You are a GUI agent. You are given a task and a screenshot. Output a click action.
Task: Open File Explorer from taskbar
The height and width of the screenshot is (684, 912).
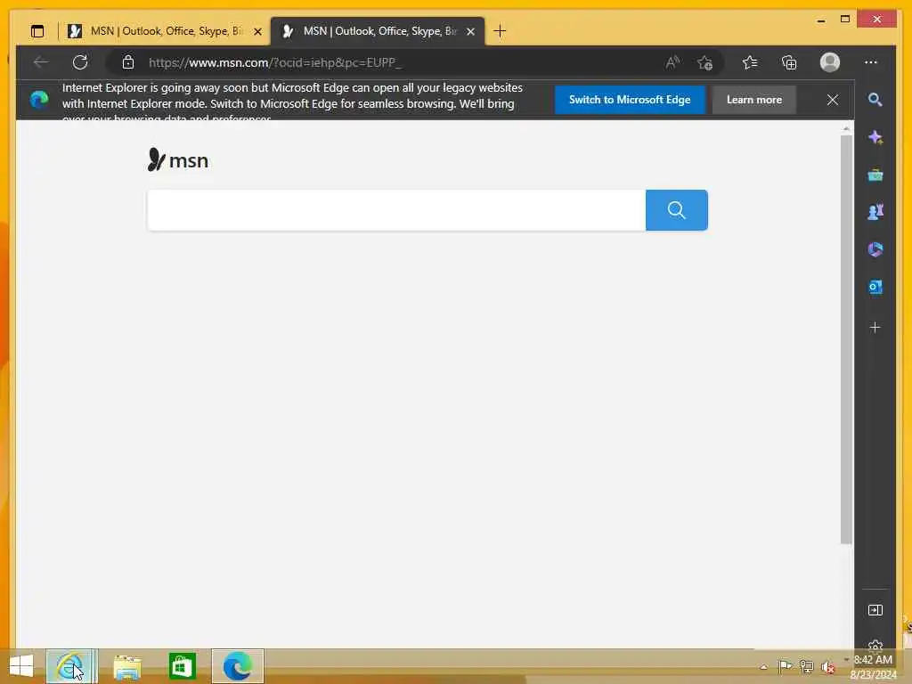(126, 666)
